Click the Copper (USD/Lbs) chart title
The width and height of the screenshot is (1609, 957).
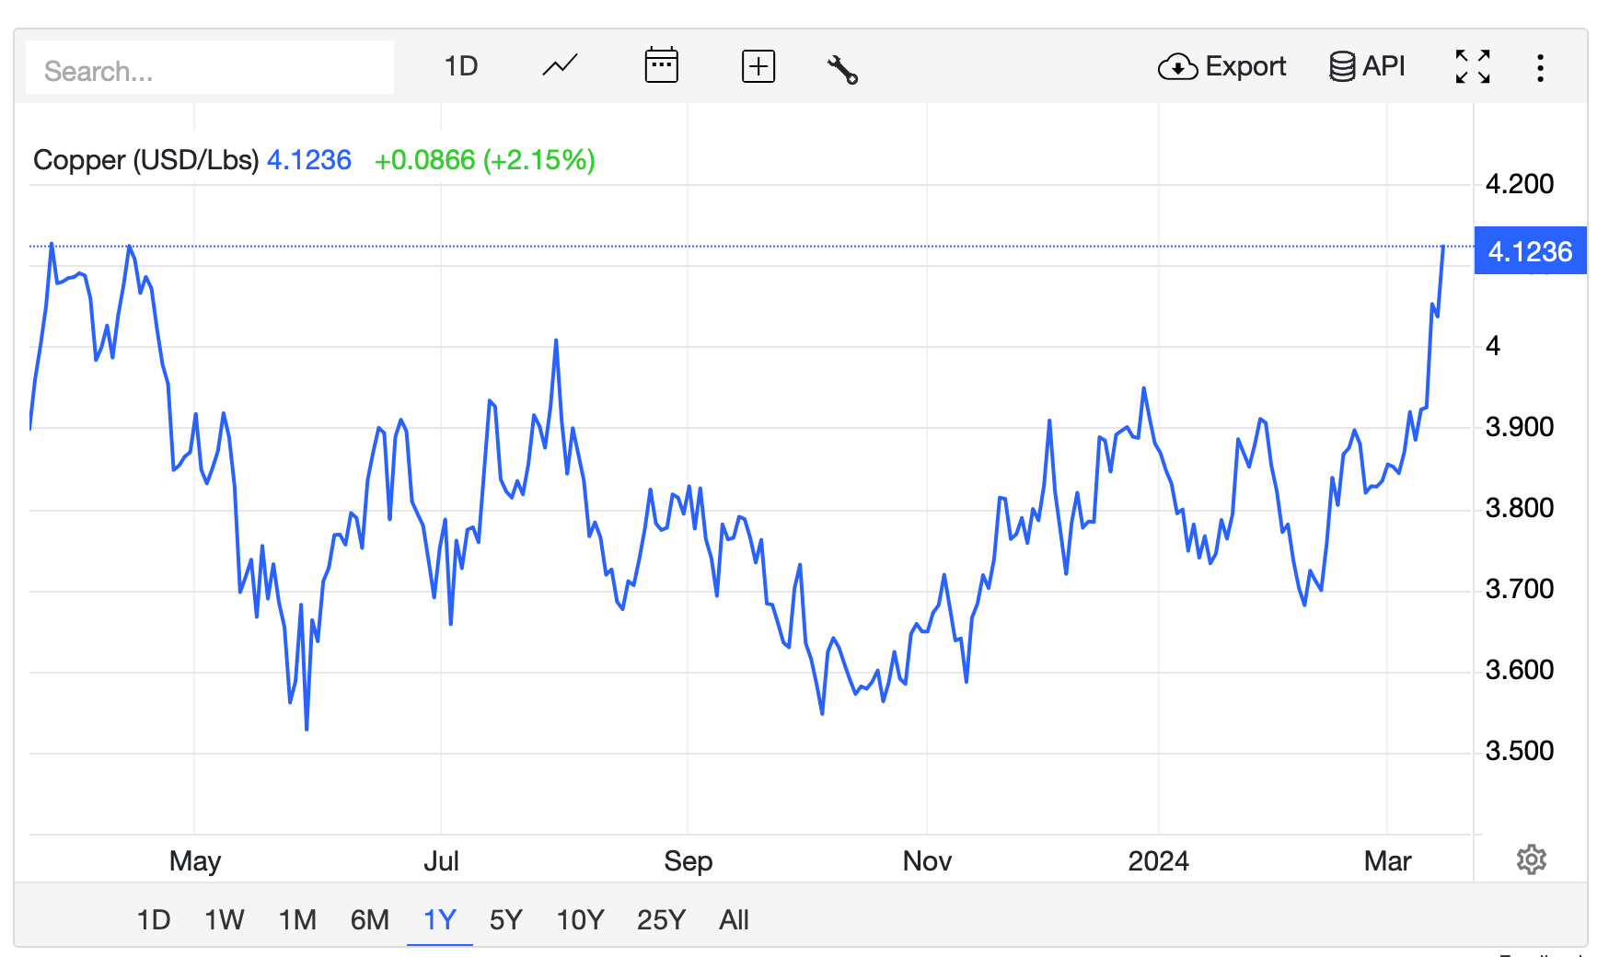pyautogui.click(x=146, y=160)
